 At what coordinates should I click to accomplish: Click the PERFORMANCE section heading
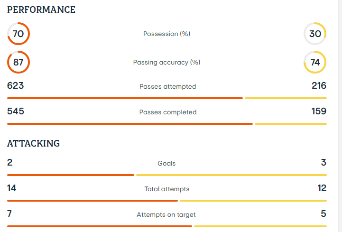(41, 10)
